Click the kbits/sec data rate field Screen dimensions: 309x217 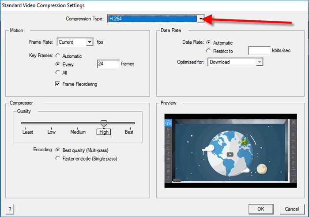(x=259, y=51)
